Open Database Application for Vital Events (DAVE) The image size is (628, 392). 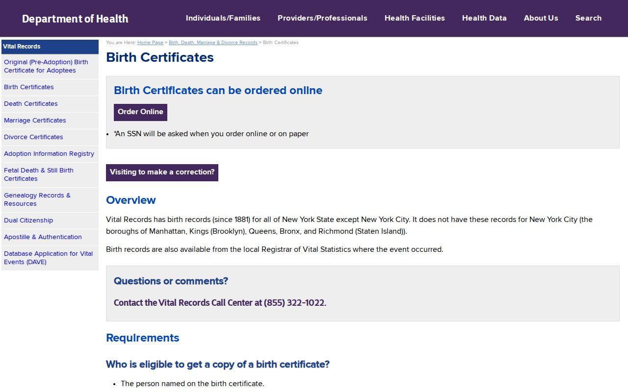tap(50, 258)
